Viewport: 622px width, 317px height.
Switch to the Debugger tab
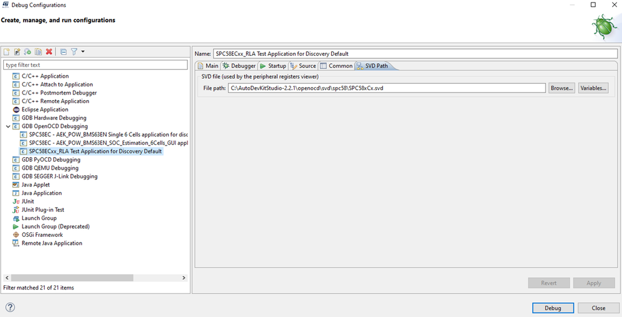click(239, 66)
